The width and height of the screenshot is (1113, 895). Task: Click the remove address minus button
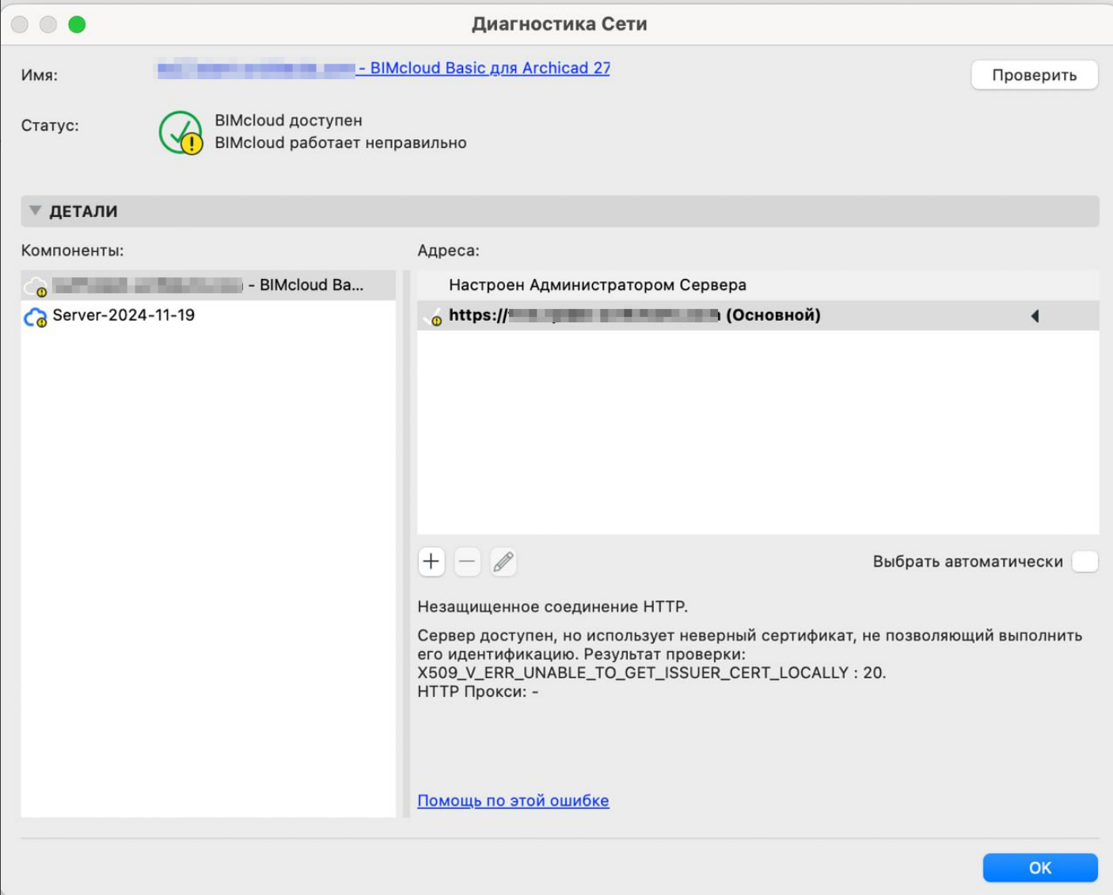tap(467, 562)
